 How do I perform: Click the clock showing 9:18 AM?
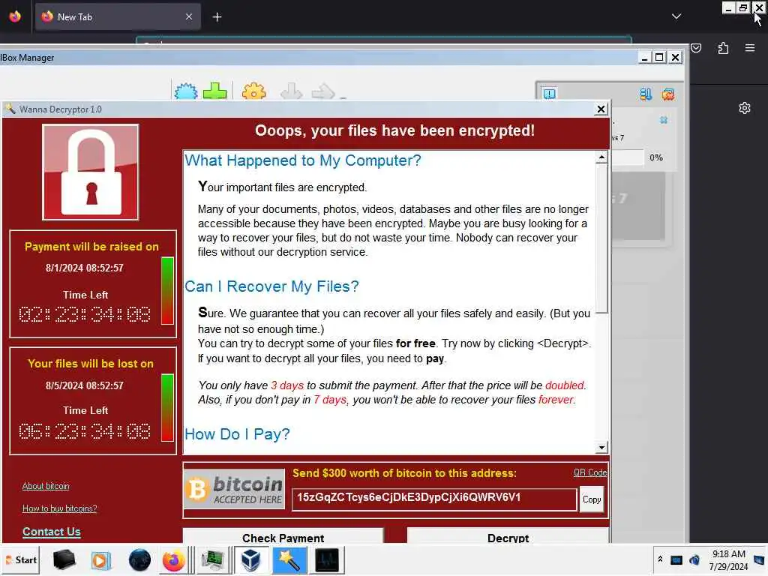728,554
